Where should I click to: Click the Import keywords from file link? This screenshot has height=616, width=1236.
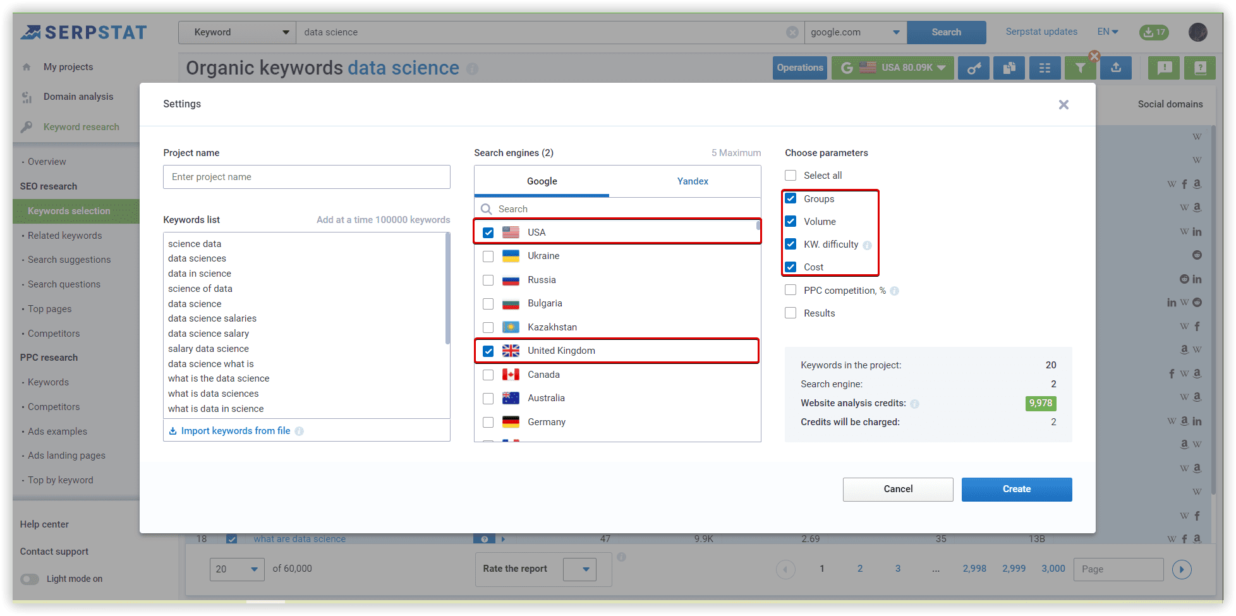click(235, 430)
